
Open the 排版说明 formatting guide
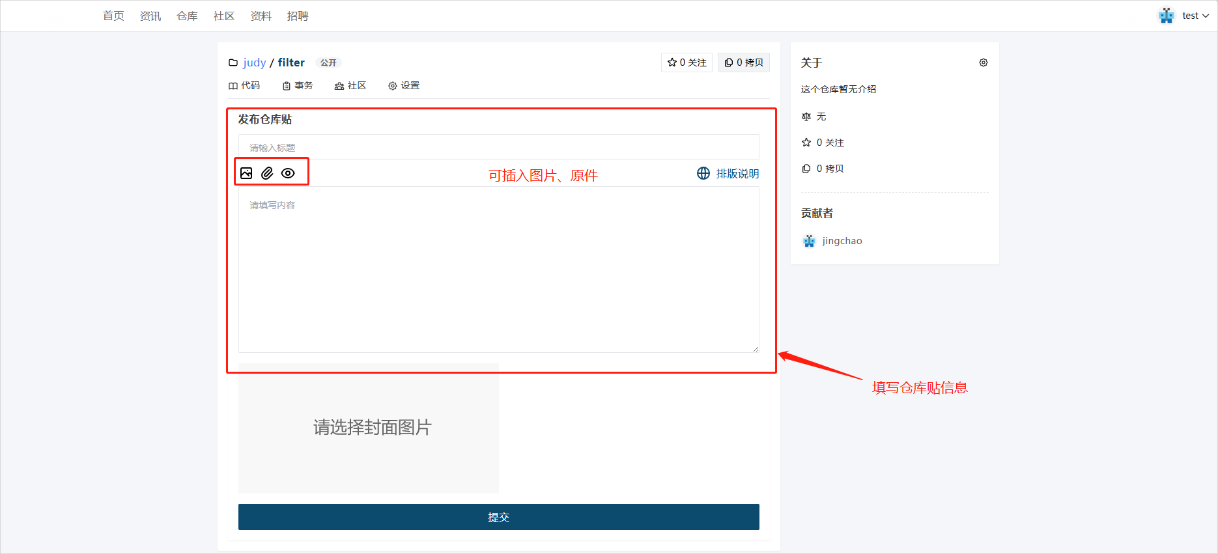point(728,174)
